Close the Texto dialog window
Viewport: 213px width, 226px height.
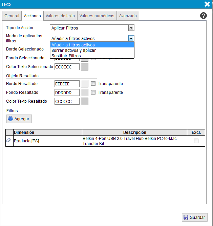pos(207,4)
